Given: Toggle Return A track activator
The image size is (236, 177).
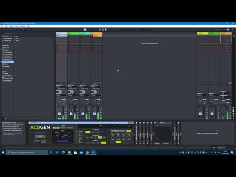Looking at the screenshot, I should point(200,114).
